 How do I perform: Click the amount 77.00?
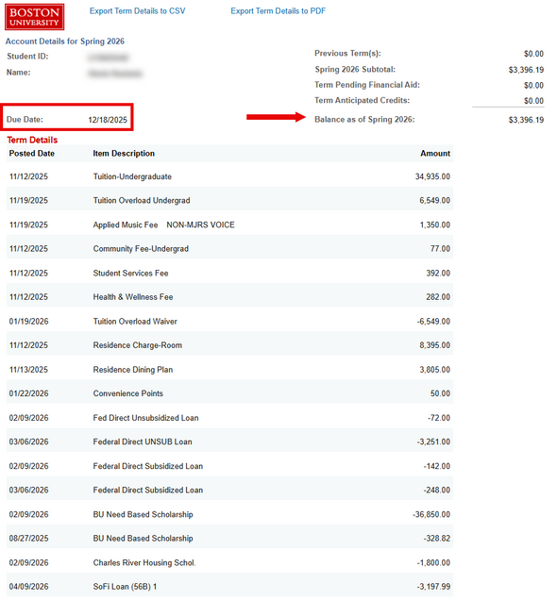click(440, 249)
